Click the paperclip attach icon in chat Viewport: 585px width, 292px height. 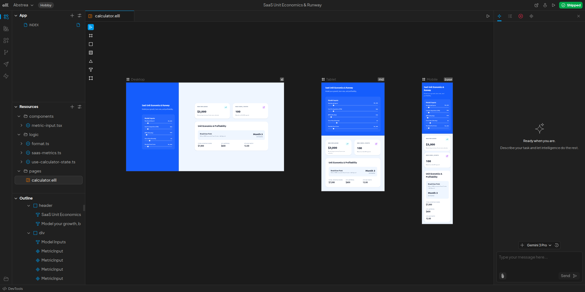tap(503, 276)
